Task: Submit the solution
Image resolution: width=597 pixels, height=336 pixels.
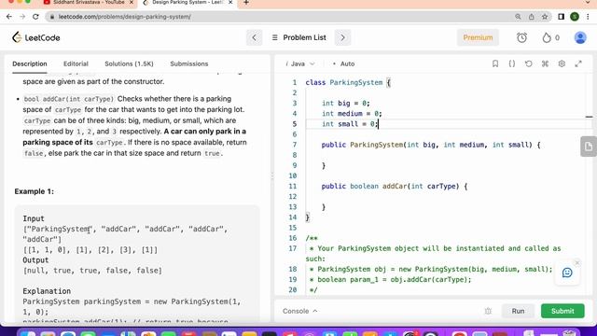Action: [562, 311]
